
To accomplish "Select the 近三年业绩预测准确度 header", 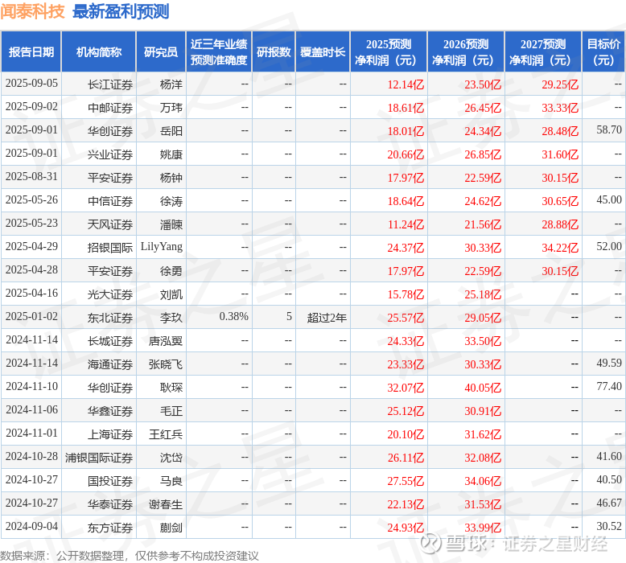I will click(219, 51).
